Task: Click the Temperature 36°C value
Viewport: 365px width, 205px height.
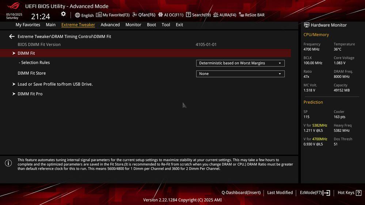Action: (x=337, y=49)
